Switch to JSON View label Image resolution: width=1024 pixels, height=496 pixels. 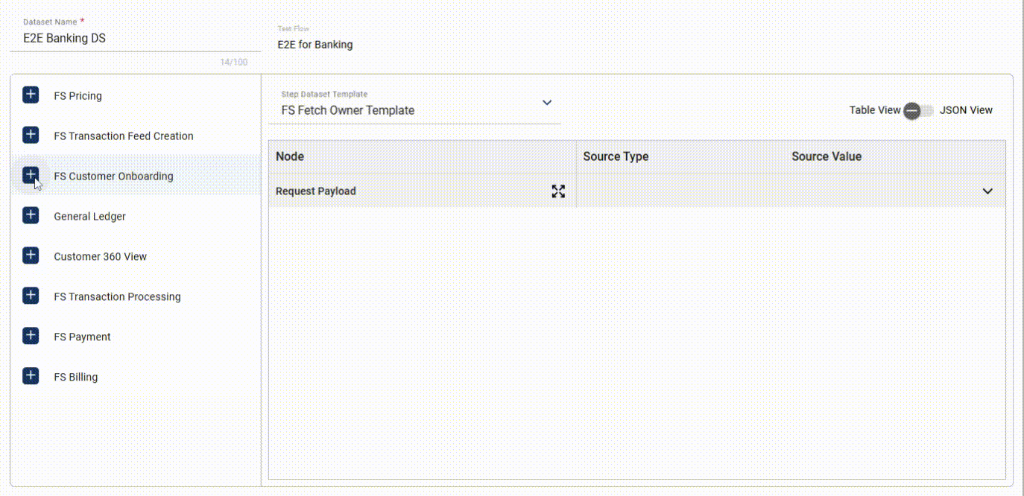(966, 110)
